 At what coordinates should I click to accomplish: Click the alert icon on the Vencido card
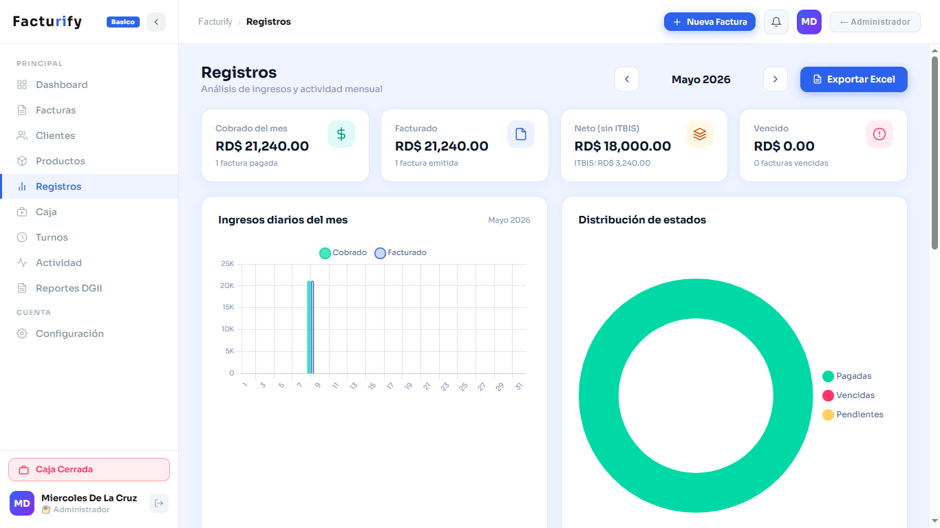(x=879, y=134)
